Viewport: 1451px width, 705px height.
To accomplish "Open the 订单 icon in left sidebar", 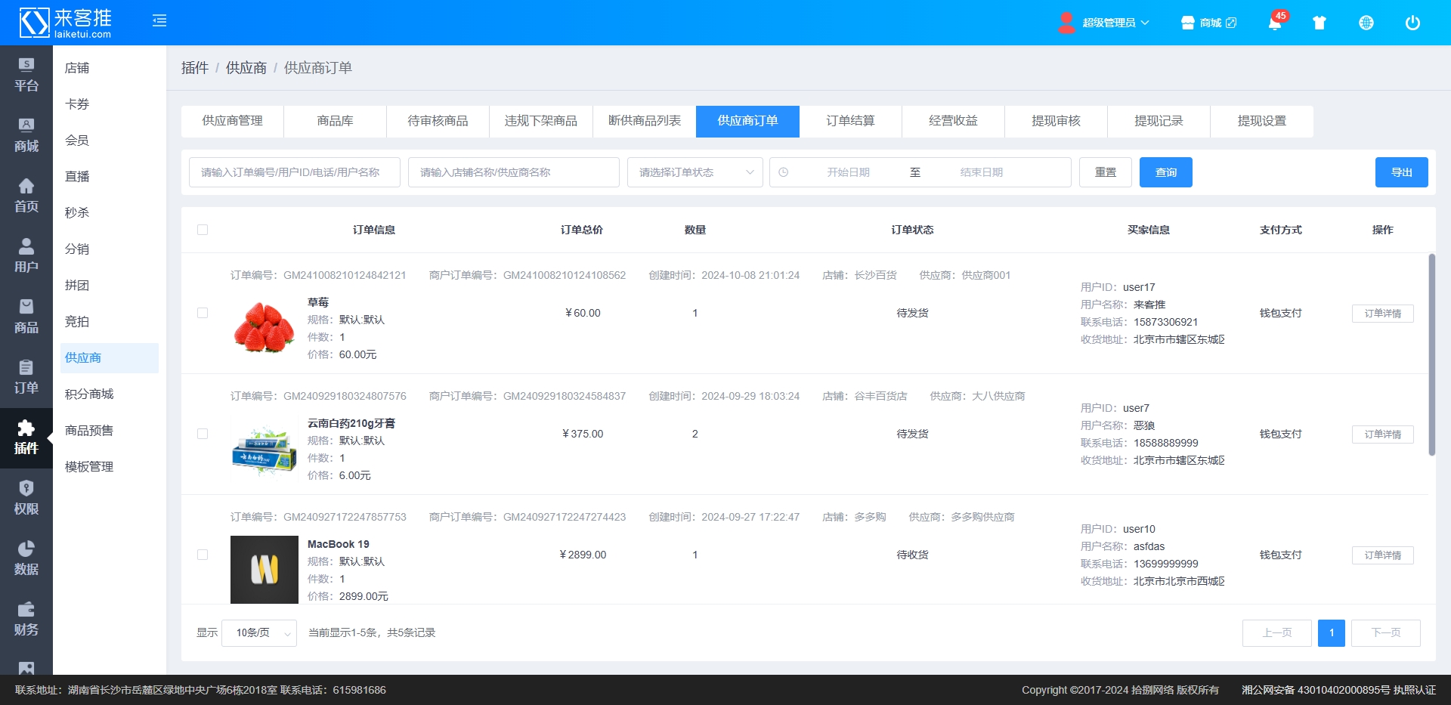I will point(26,377).
